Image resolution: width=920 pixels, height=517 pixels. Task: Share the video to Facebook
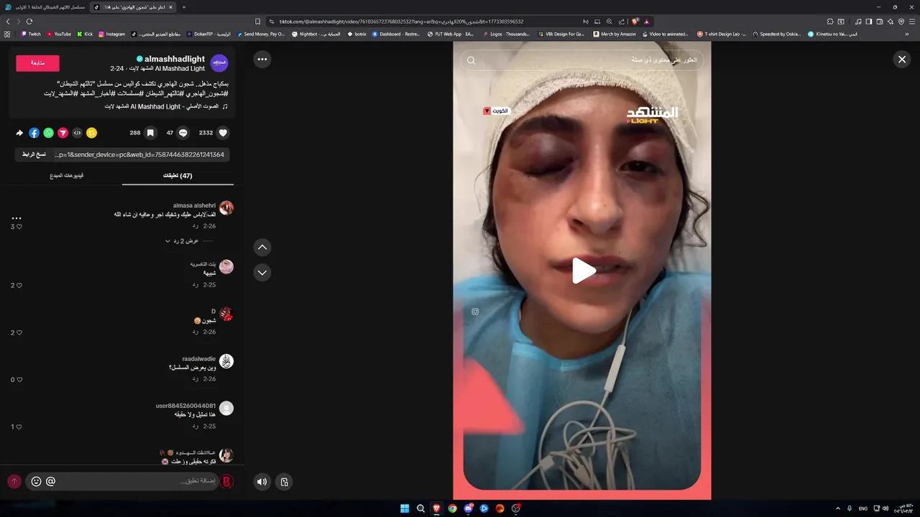click(x=34, y=133)
